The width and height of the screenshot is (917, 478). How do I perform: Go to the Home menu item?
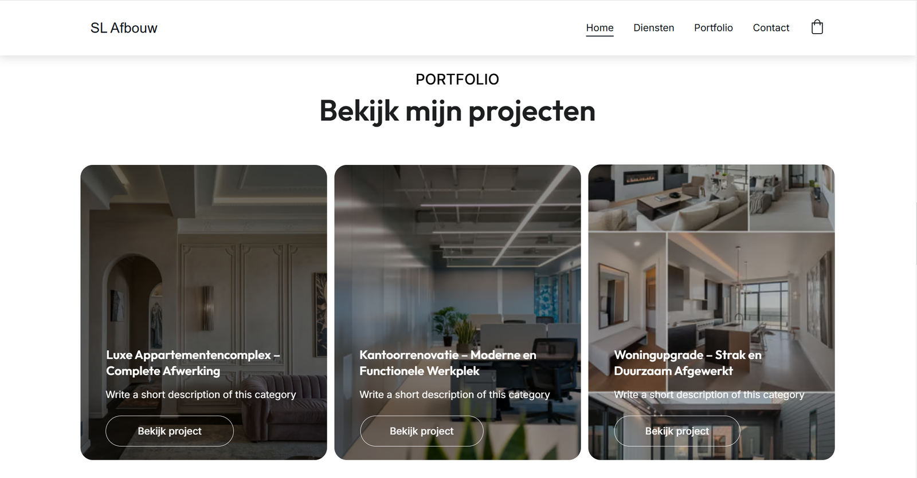599,27
